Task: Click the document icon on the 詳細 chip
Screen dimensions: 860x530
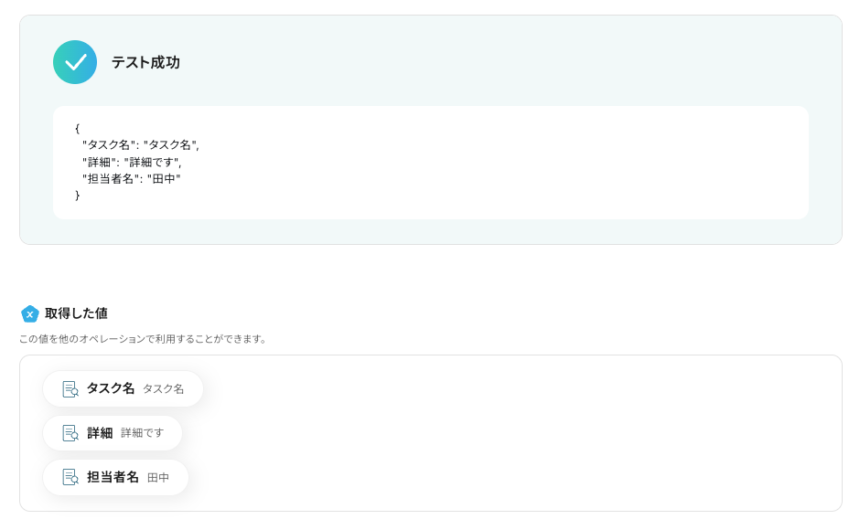Action: 70,433
